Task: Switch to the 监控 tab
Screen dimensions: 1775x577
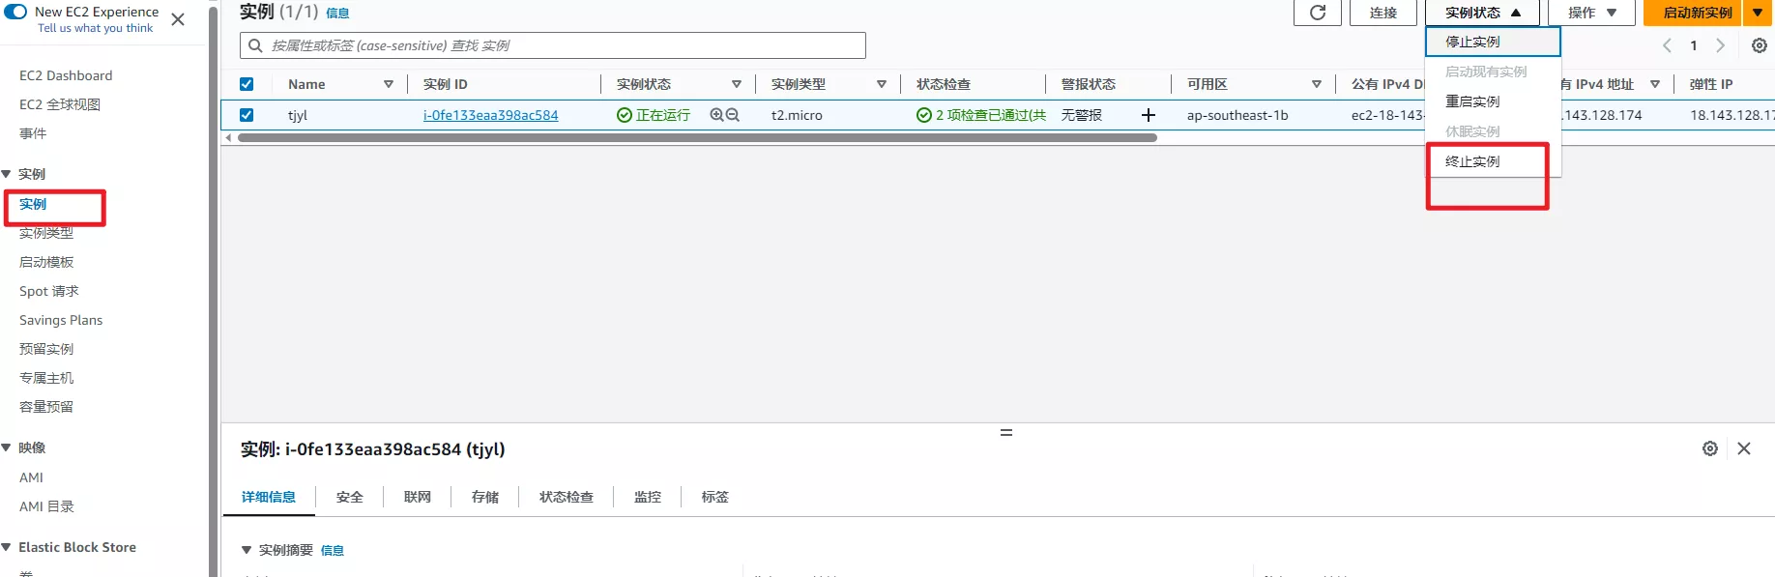Action: point(648,497)
